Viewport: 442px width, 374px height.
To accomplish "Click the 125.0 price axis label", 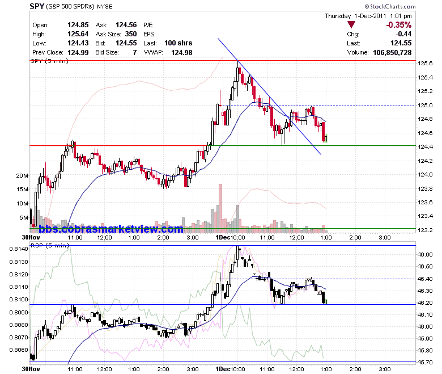I will 425,106.
